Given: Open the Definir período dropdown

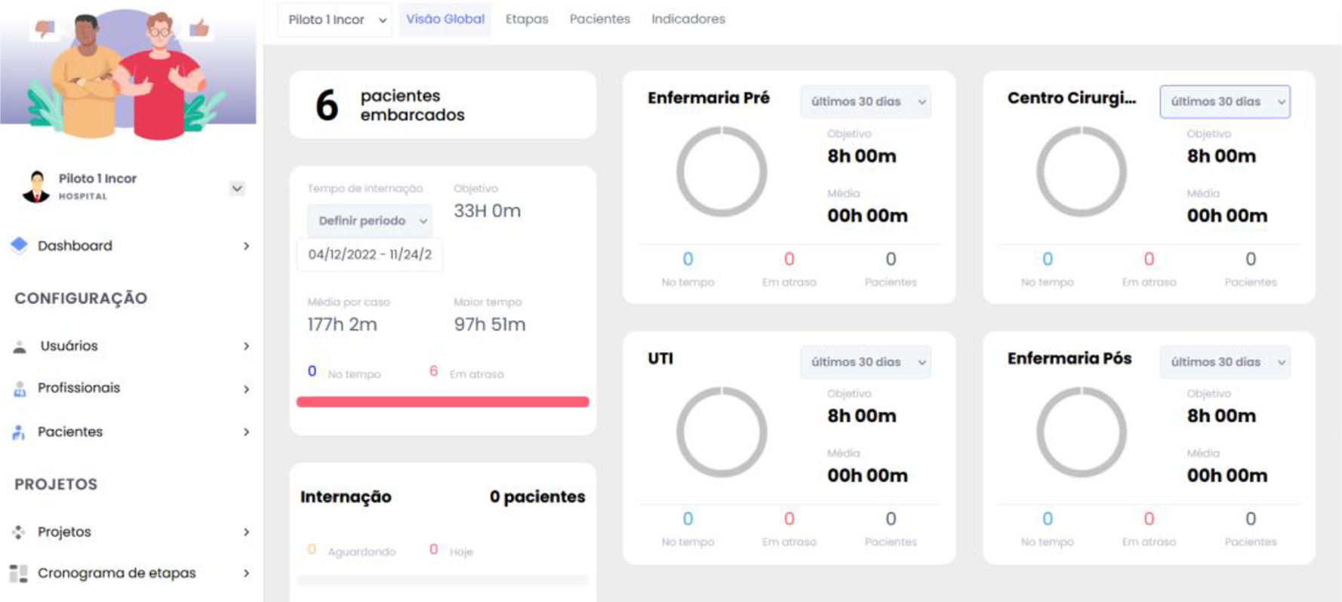Looking at the screenshot, I should [x=370, y=221].
